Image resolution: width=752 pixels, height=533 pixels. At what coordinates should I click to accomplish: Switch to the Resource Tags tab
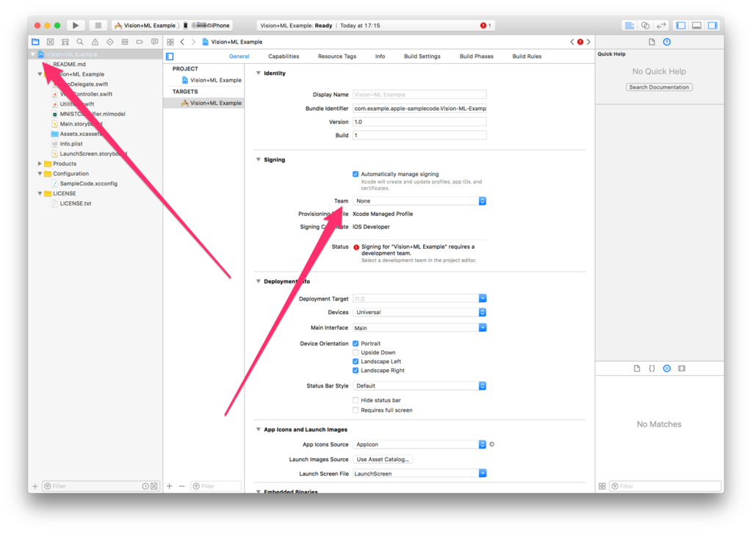click(x=337, y=56)
